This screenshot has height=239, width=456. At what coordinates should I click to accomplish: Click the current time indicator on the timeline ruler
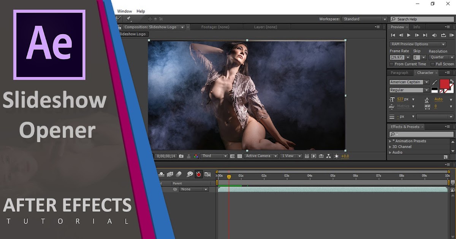tap(229, 177)
